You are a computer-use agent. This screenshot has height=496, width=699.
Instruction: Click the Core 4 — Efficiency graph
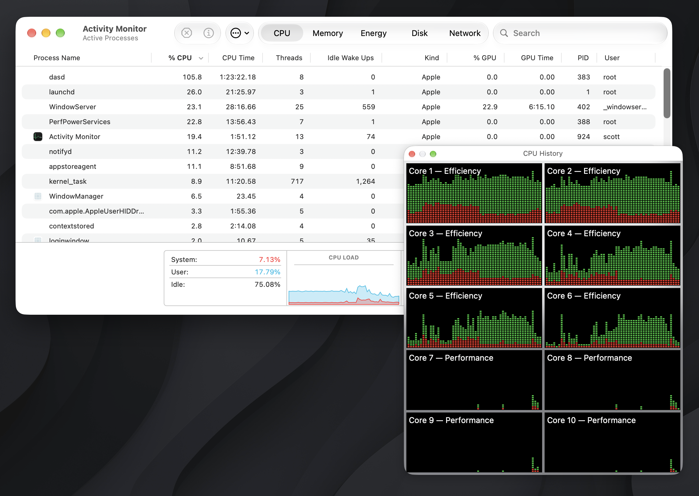click(612, 255)
